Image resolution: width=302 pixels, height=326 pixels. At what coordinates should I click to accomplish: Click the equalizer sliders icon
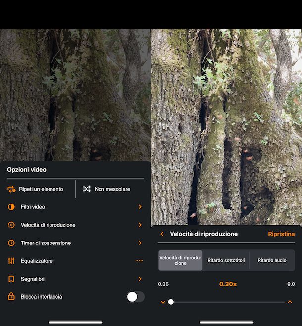click(11, 261)
